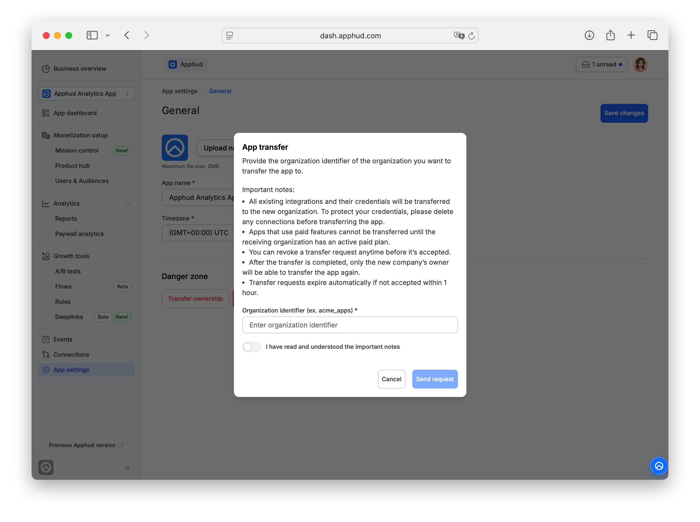
Task: Open Rules page in sidebar
Action: [x=63, y=302]
